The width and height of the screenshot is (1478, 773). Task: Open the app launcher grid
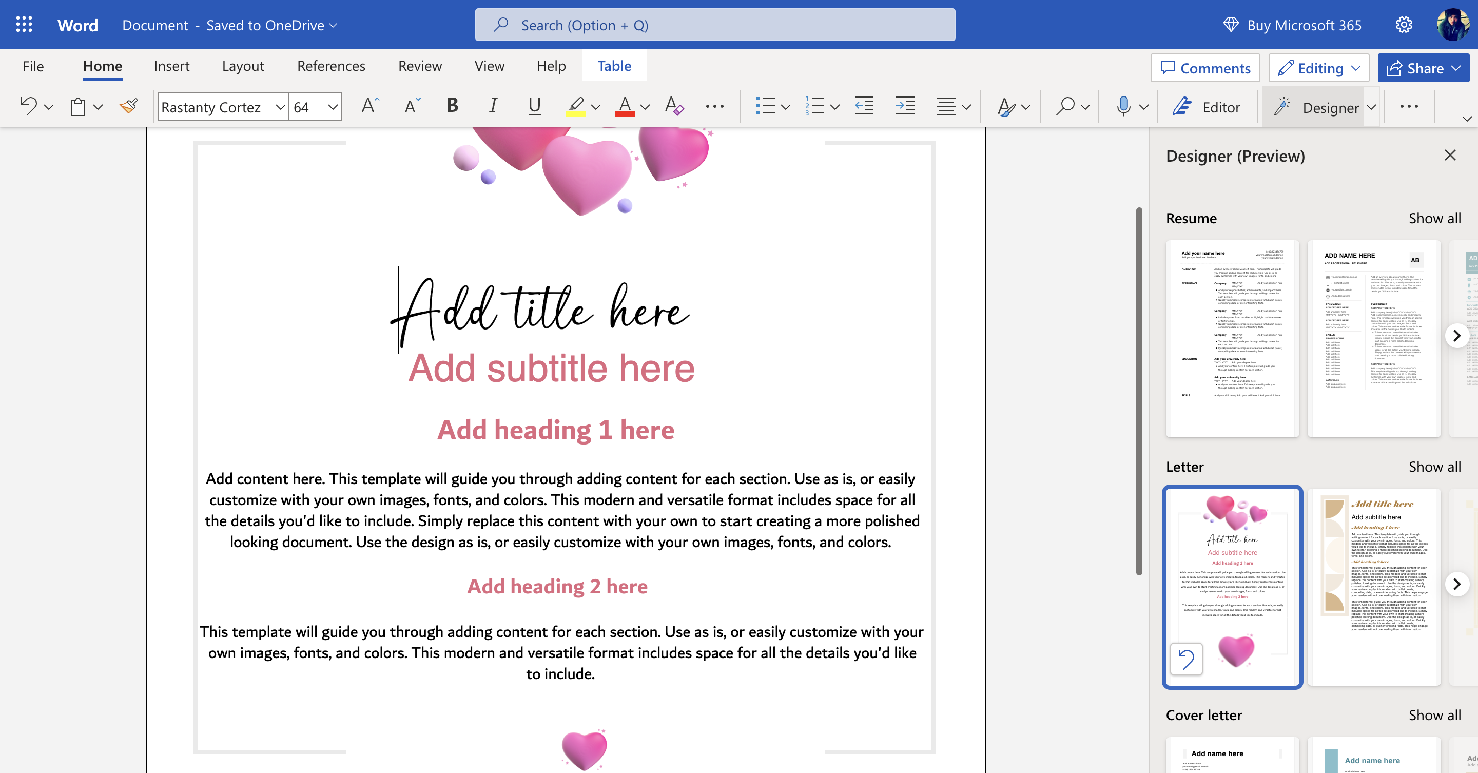pyautogui.click(x=24, y=25)
